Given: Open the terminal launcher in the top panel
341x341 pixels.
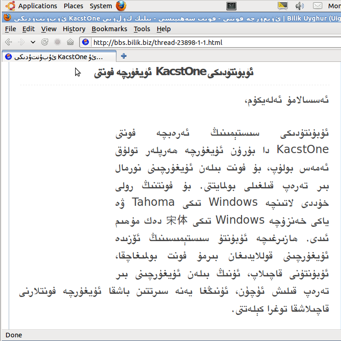Looking at the screenshot, I should 231,6.
